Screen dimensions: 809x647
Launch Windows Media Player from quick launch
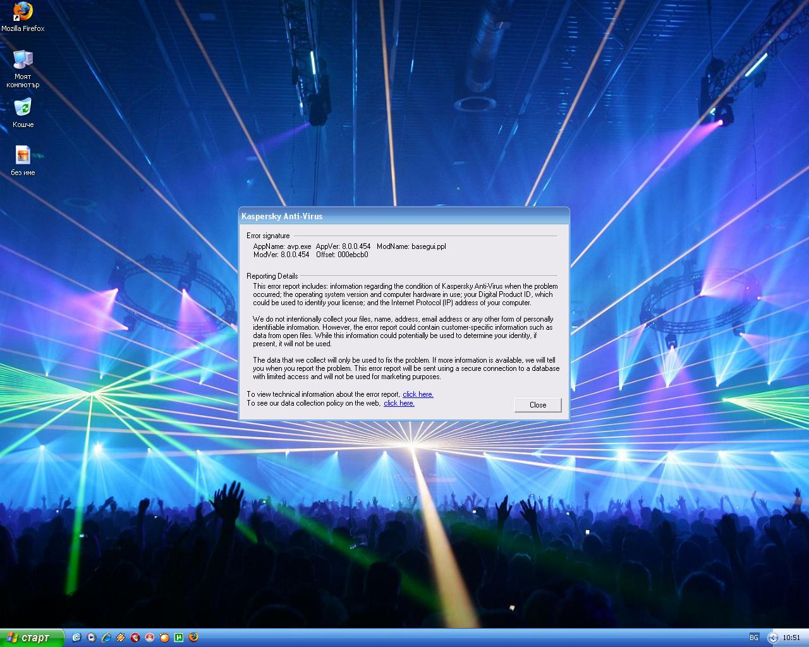pyautogui.click(x=92, y=638)
